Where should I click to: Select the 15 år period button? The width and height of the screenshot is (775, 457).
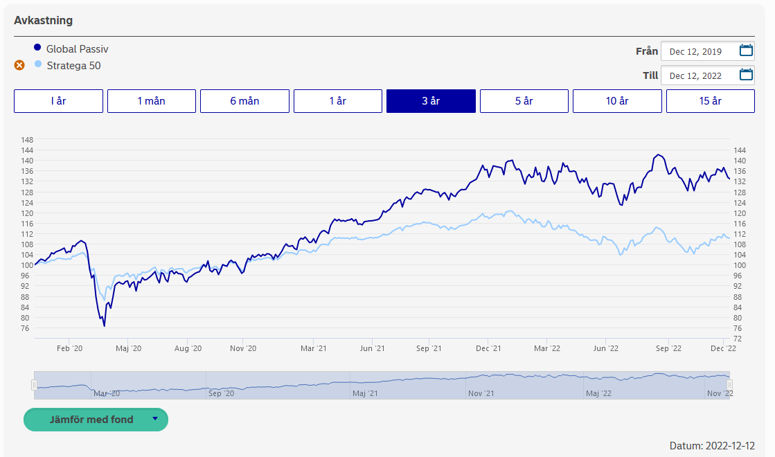(711, 101)
